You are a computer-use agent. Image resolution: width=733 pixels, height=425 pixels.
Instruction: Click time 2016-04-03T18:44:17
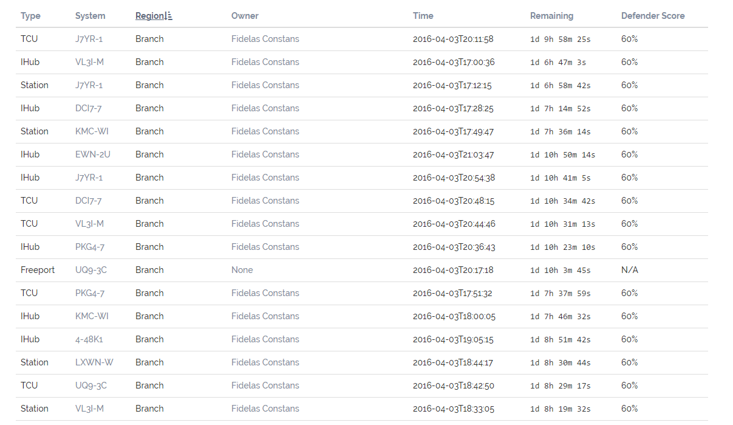pos(452,362)
